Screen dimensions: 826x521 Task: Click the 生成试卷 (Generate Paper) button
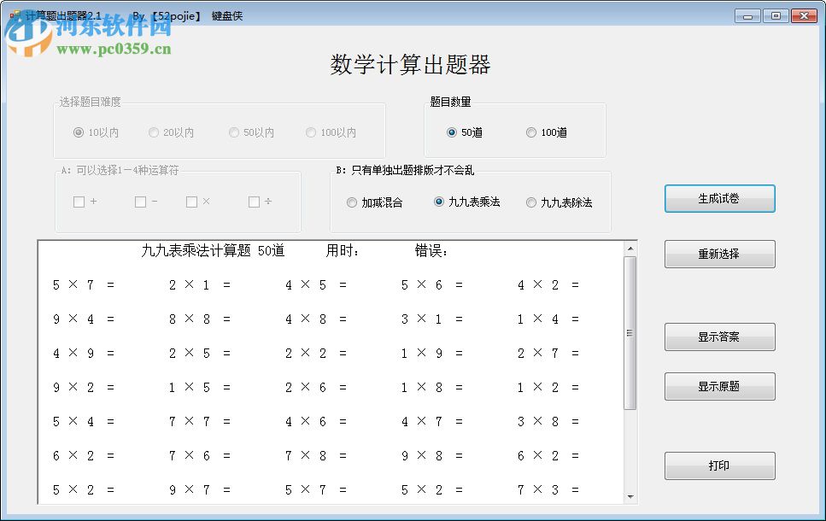pyautogui.click(x=719, y=198)
